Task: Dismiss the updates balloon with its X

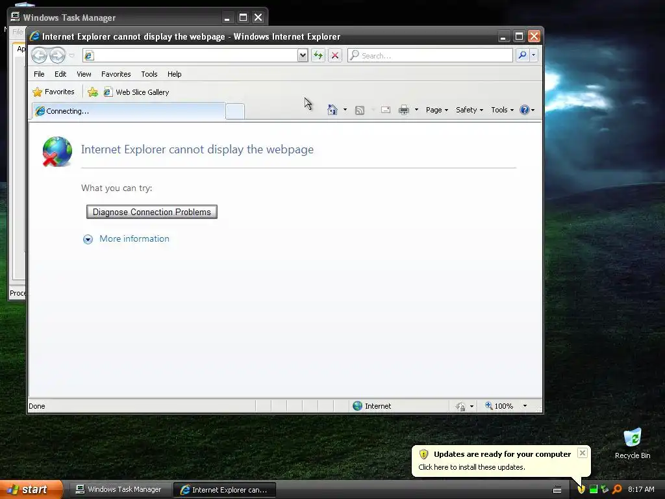Action: [583, 453]
